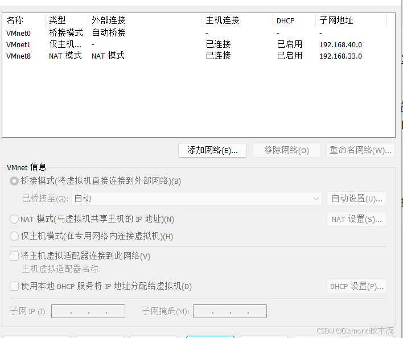Click the 名称 column header
The image size is (403, 338).
(24, 20)
